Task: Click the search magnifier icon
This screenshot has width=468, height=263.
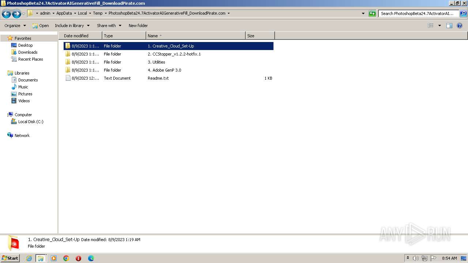Action: tap(463, 14)
